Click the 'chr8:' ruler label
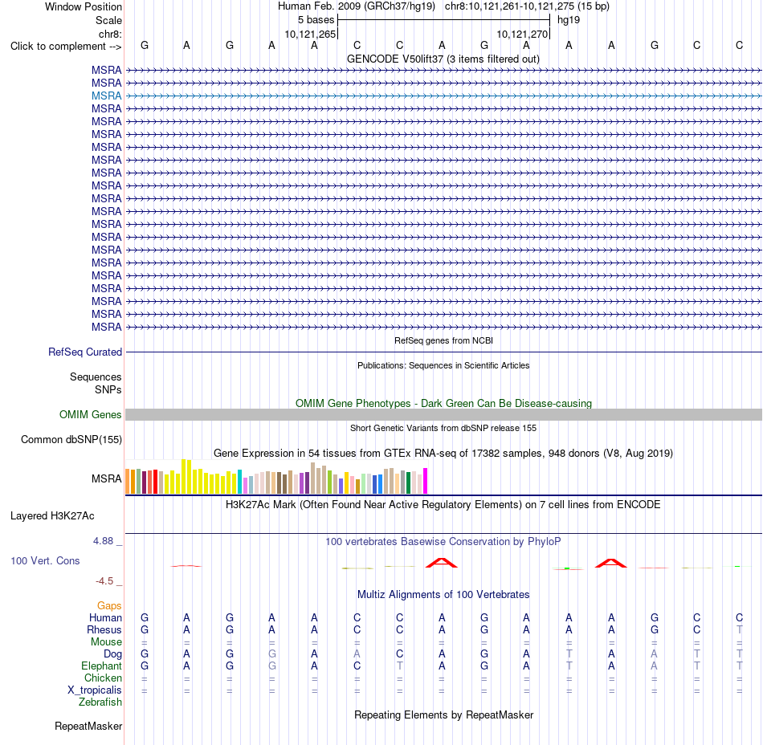 tap(110, 34)
